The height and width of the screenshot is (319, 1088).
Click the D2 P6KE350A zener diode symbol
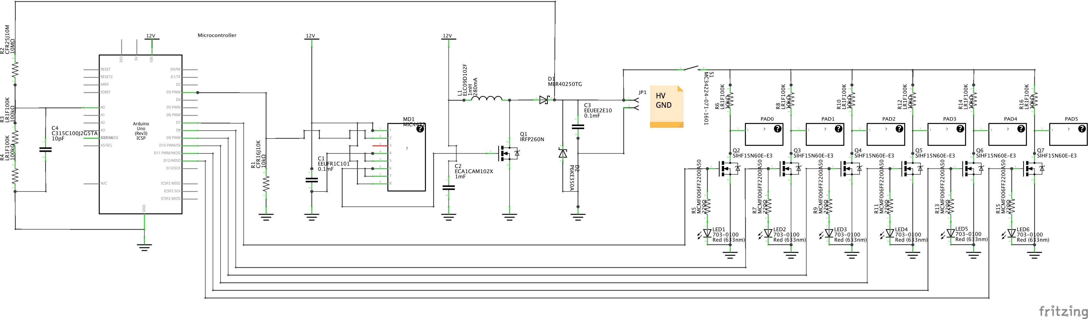(563, 153)
